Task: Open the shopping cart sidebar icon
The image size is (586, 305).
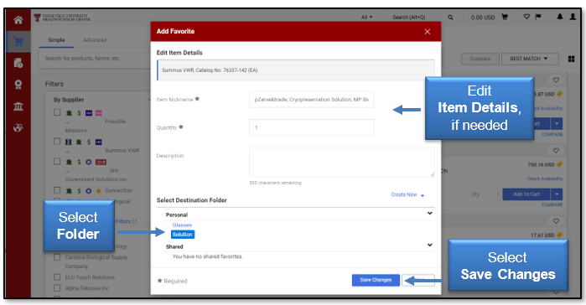Action: [18, 41]
